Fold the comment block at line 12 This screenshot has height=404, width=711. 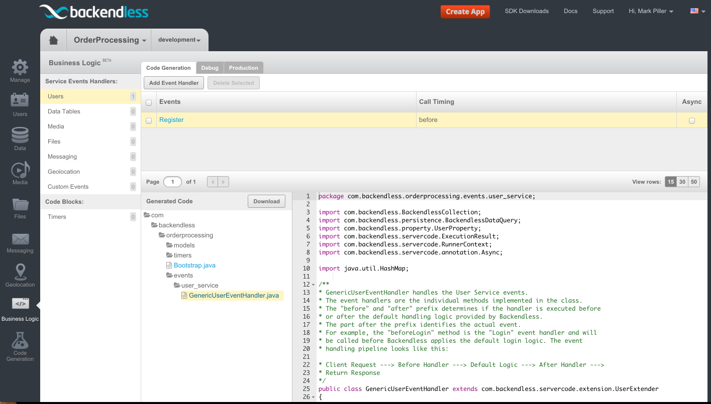tap(313, 285)
